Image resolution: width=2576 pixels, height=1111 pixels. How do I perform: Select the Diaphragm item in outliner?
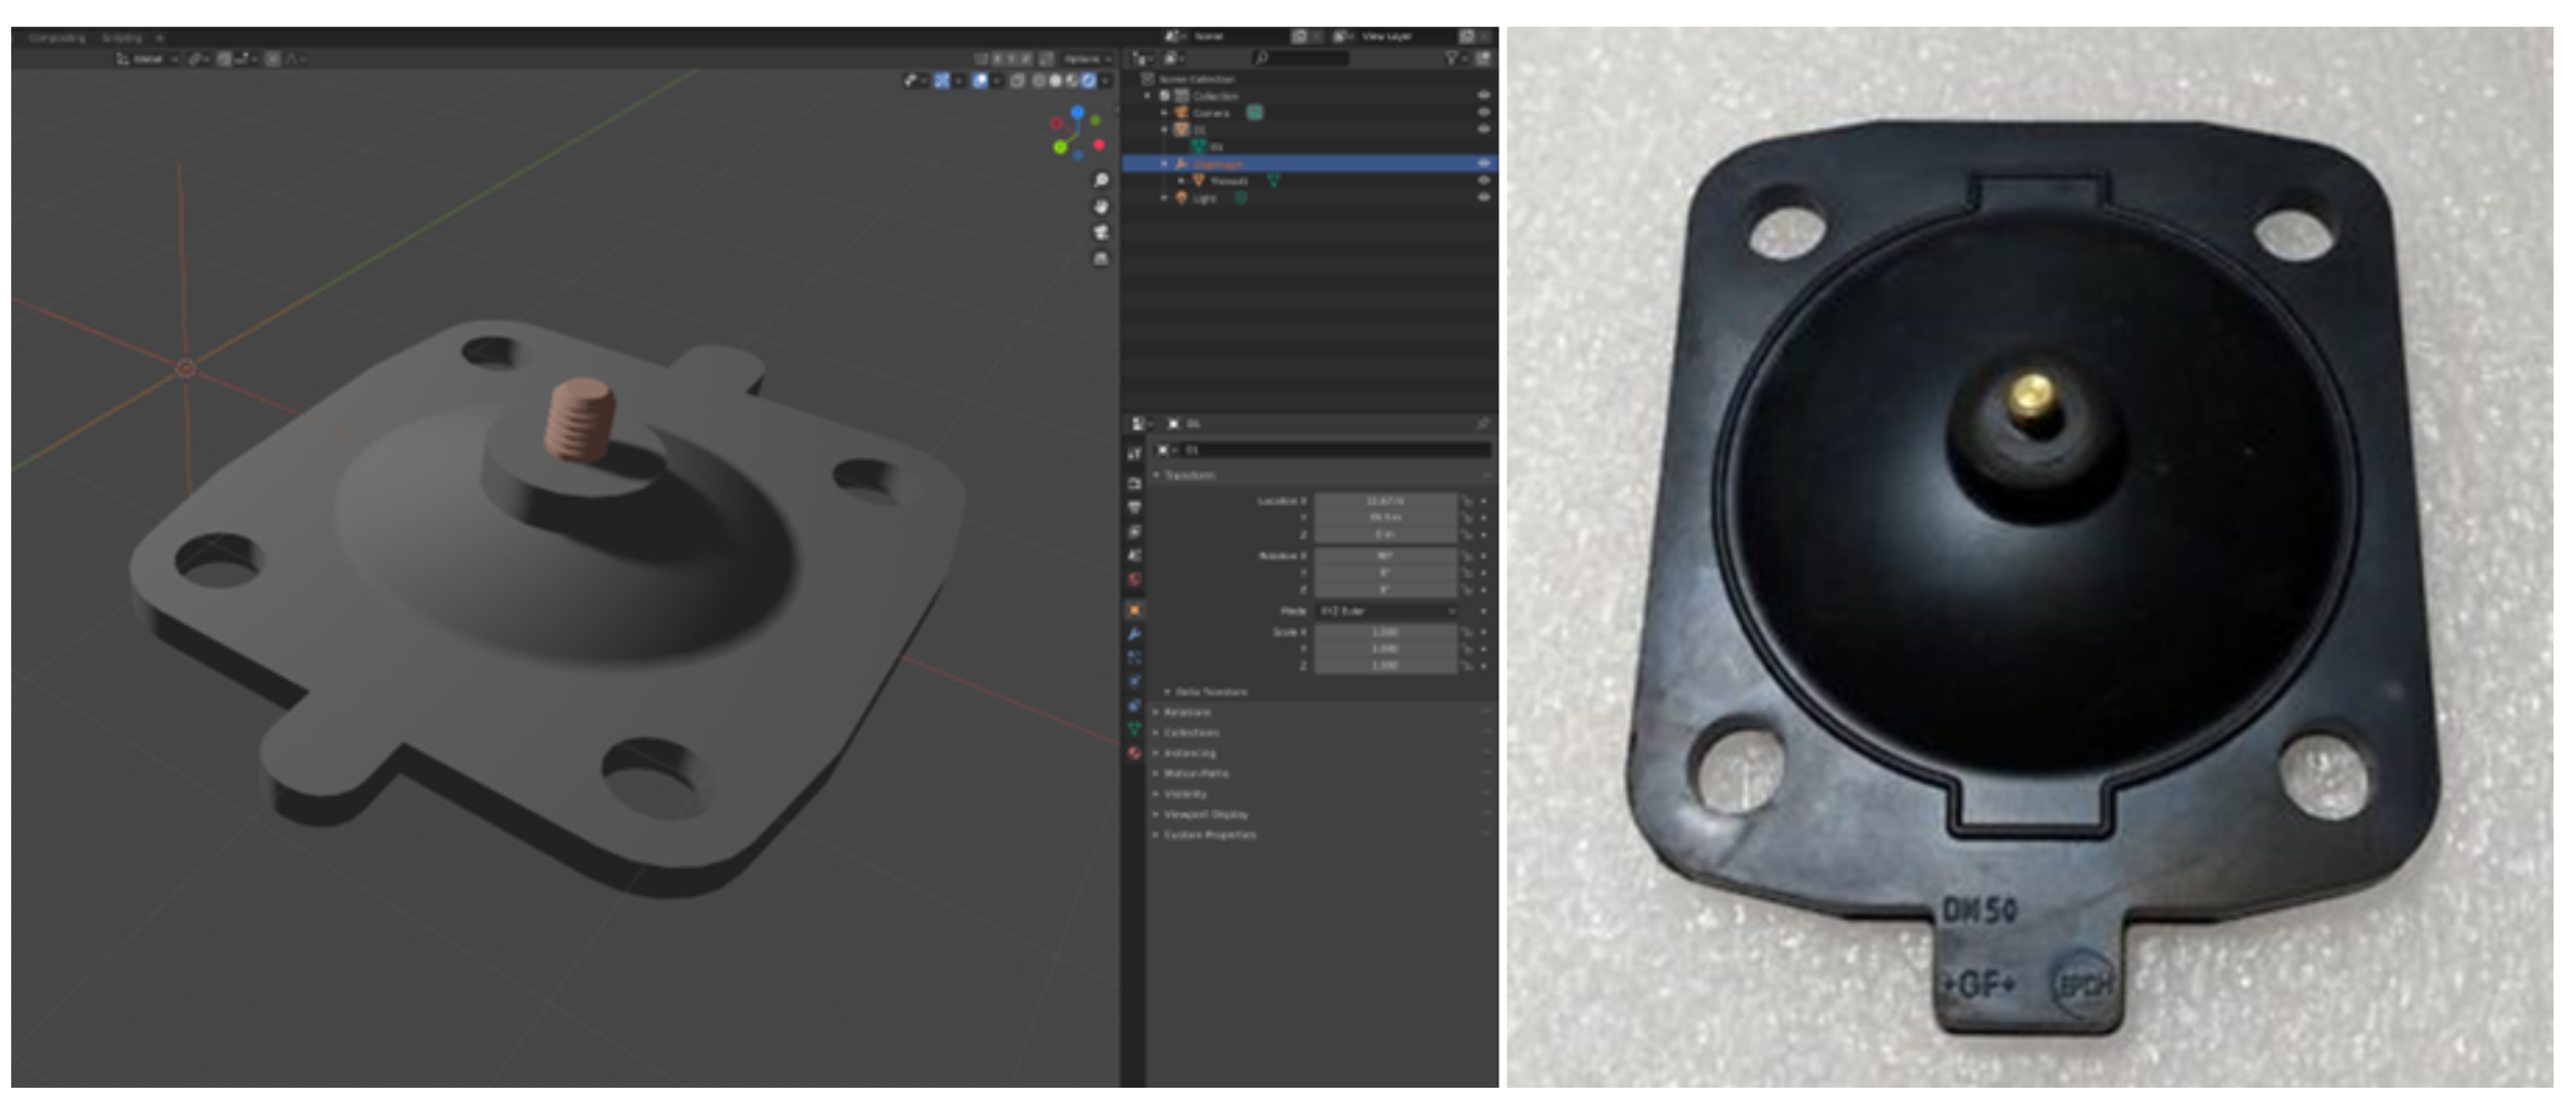1218,164
